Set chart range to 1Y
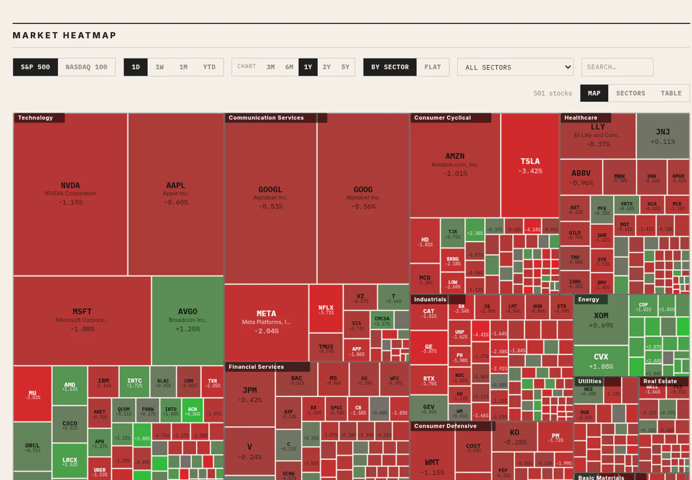 (308, 67)
